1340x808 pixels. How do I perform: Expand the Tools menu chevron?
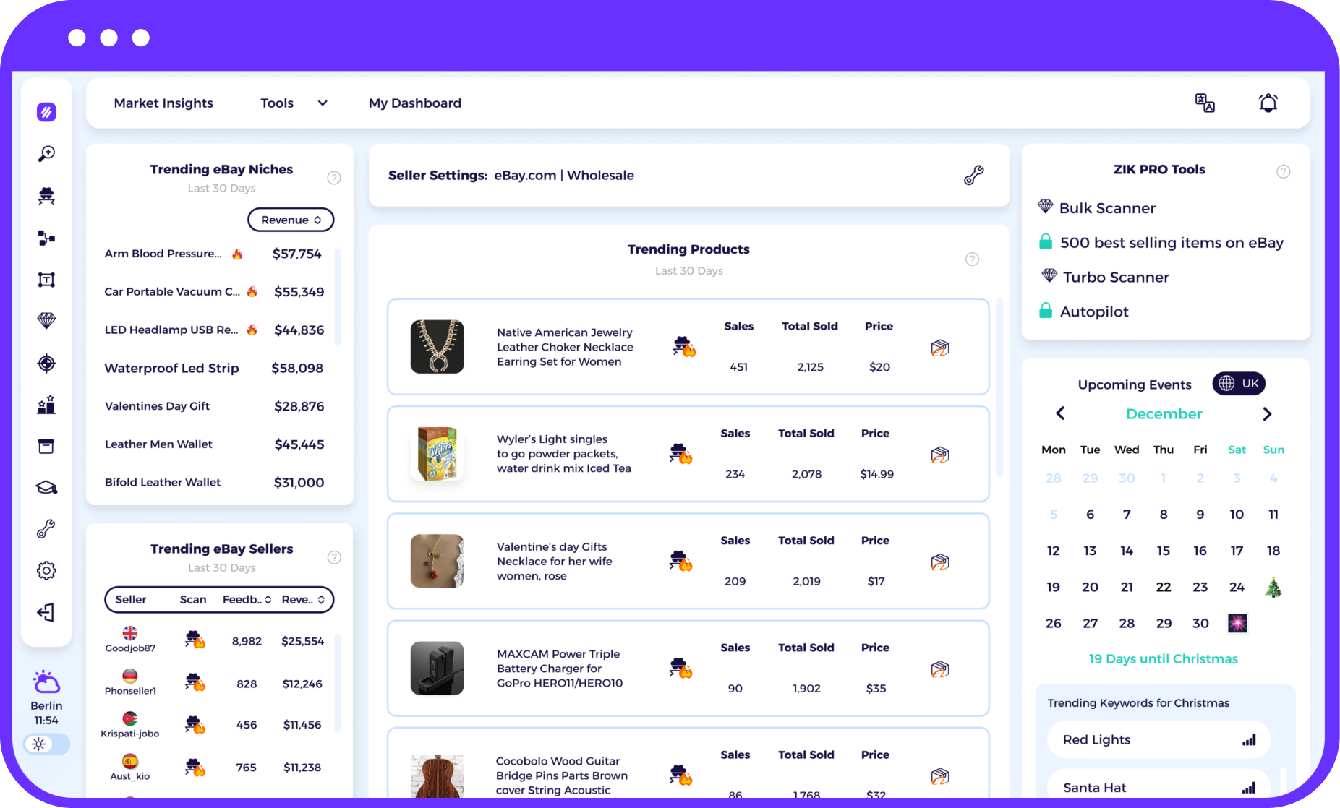(323, 103)
